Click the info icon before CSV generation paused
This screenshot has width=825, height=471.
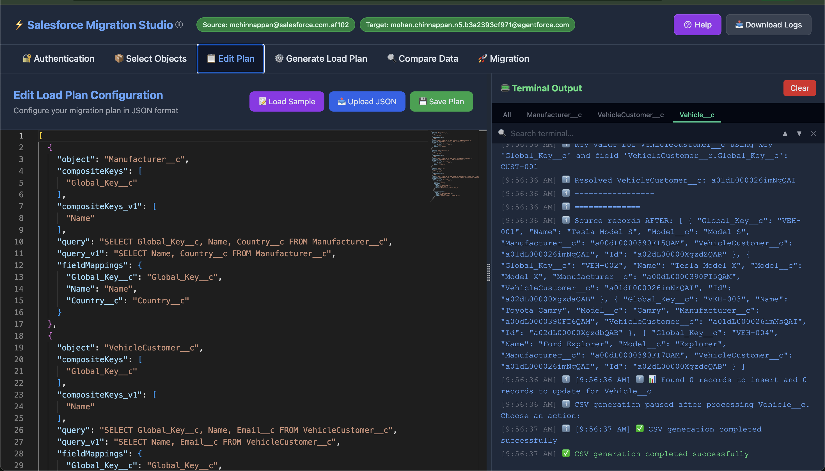pos(566,404)
